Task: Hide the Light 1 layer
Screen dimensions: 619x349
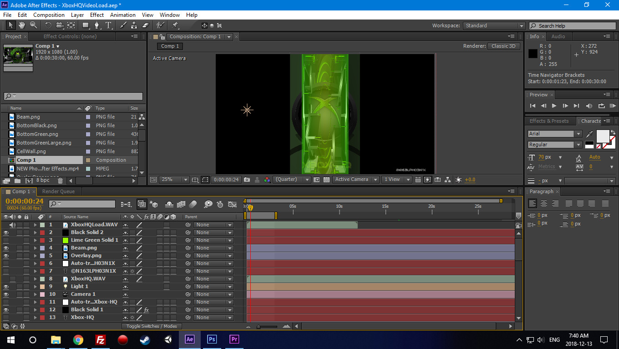Action: click(x=6, y=286)
